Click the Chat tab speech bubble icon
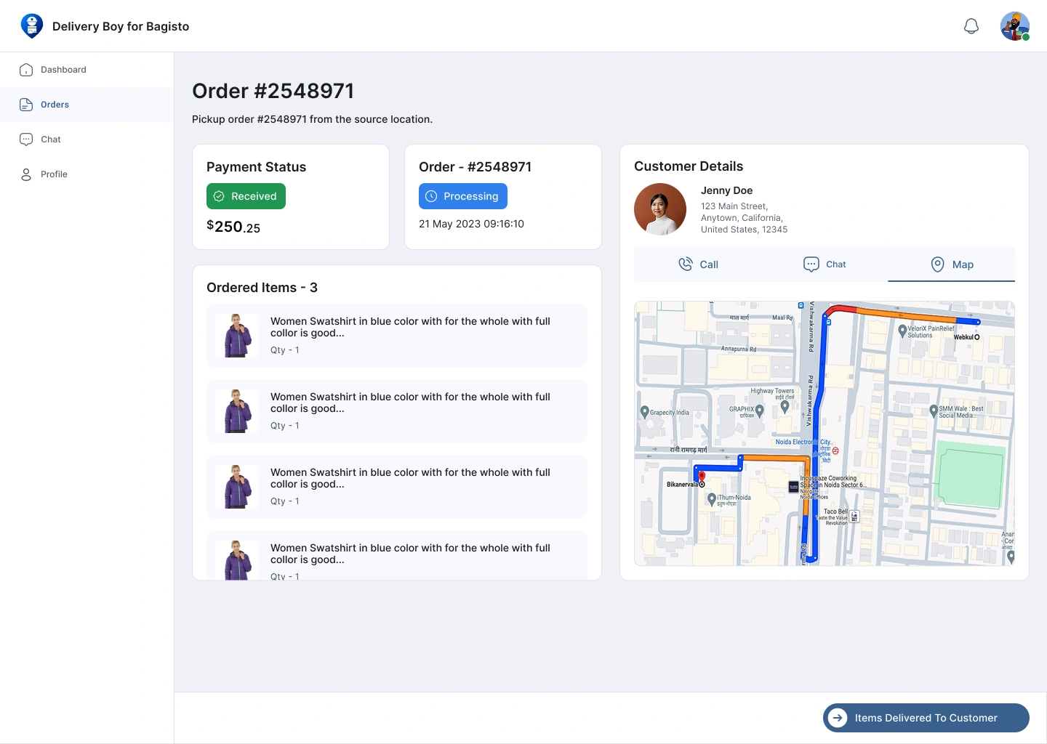Screen dimensions: 1047x744 [811, 264]
